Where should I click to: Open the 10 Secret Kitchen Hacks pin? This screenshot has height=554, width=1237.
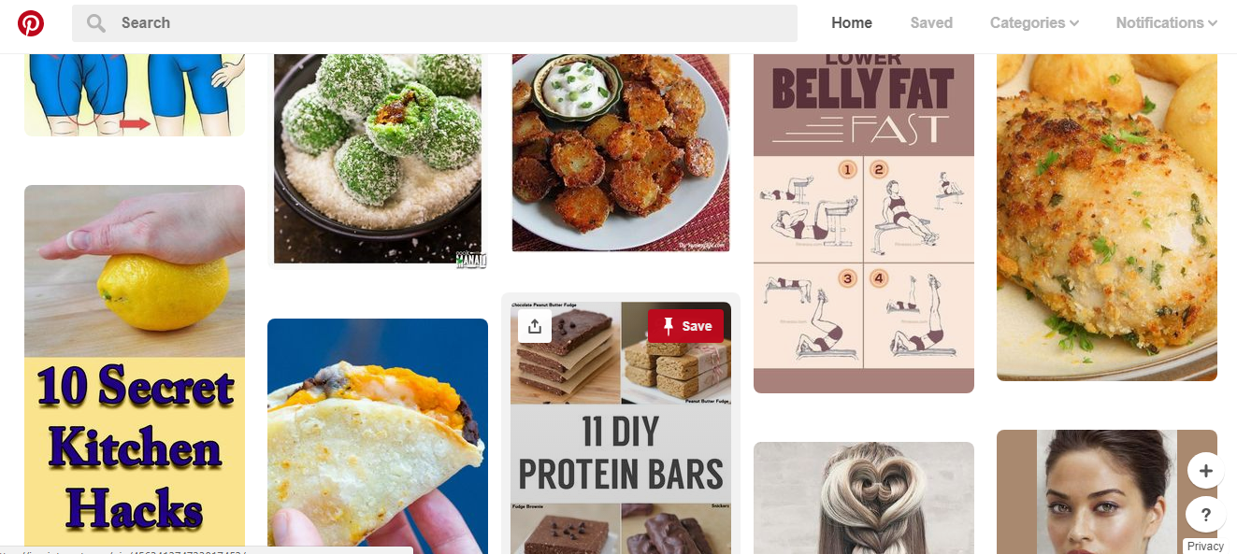point(135,369)
